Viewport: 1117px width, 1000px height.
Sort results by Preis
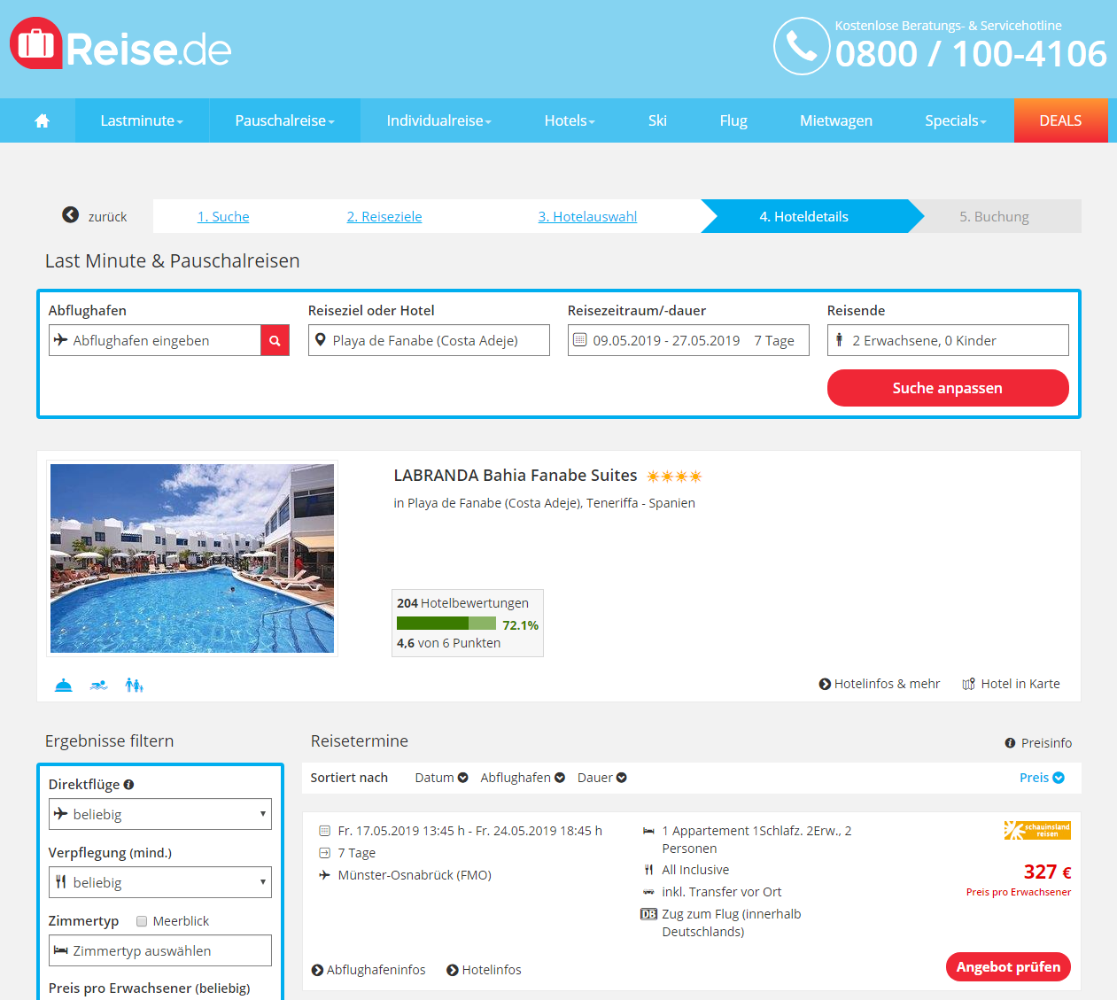[1042, 778]
